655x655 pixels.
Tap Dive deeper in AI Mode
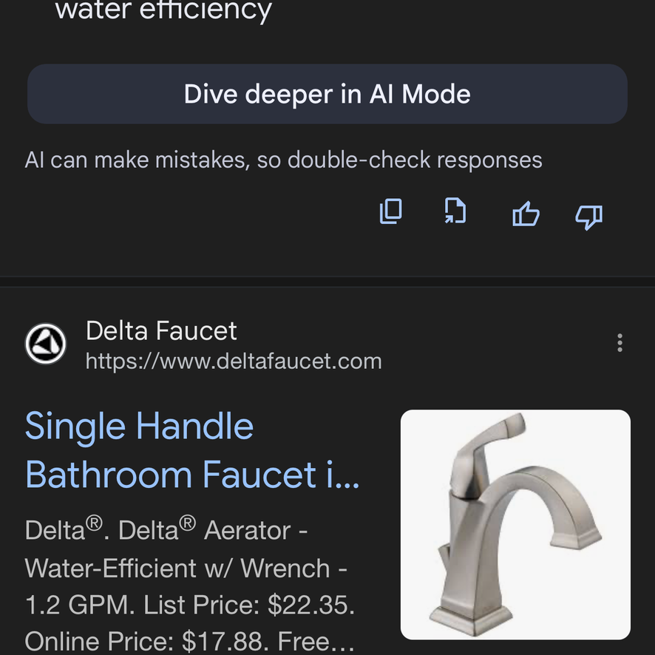pos(327,94)
